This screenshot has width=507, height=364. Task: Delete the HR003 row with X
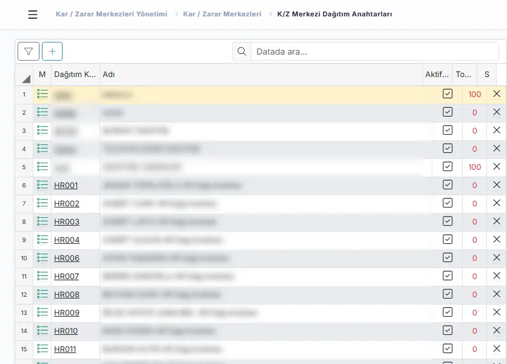click(x=497, y=221)
